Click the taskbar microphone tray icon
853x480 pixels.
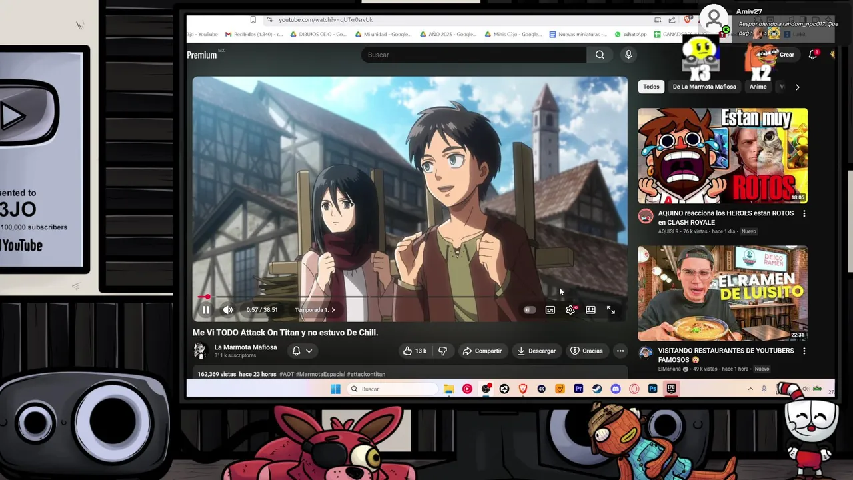coord(764,389)
